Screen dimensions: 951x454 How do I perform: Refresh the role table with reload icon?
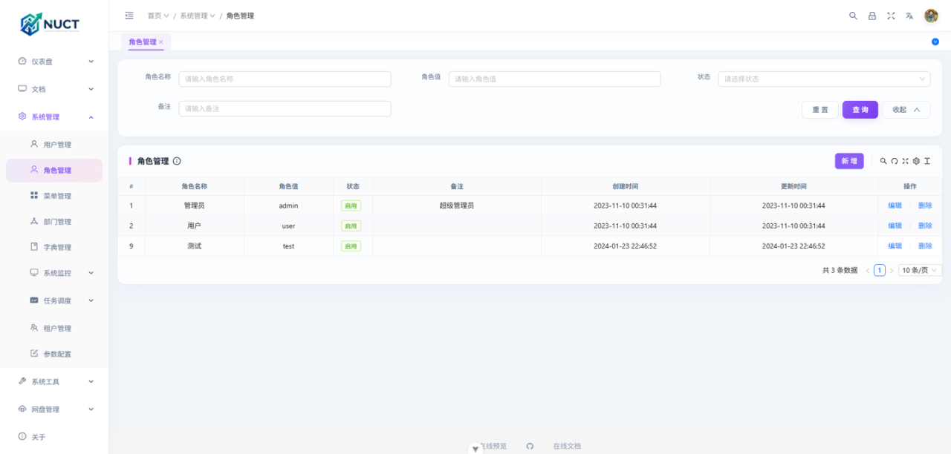coord(895,161)
